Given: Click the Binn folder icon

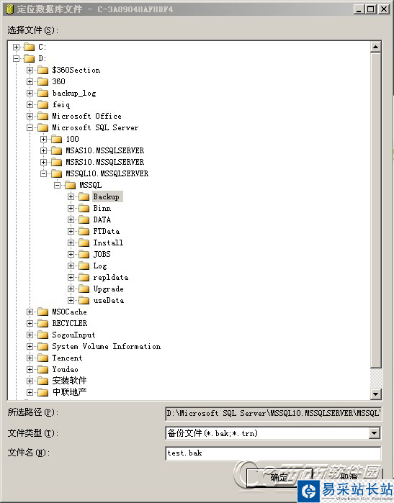Looking at the screenshot, I should coord(84,209).
